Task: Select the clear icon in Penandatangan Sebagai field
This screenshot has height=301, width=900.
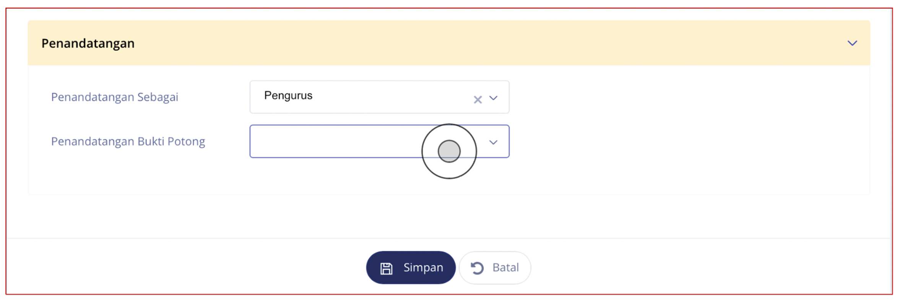Action: [477, 99]
